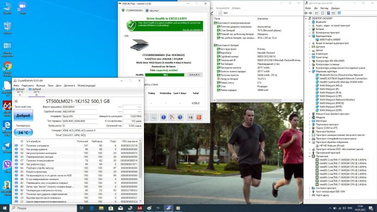The image size is (377, 212).
Task: Click the forward arrow in Device Manager toolbar
Action: click(310, 13)
